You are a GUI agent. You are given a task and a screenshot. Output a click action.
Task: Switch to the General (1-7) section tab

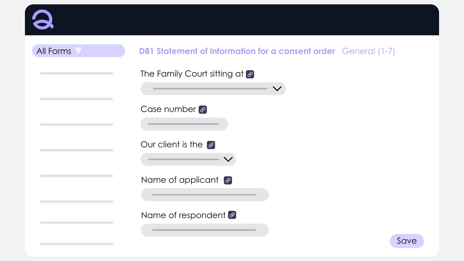coord(368,51)
